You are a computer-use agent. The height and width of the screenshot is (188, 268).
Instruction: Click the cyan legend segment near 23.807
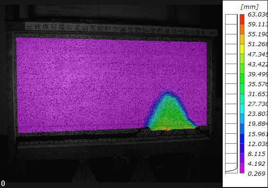click(242, 109)
